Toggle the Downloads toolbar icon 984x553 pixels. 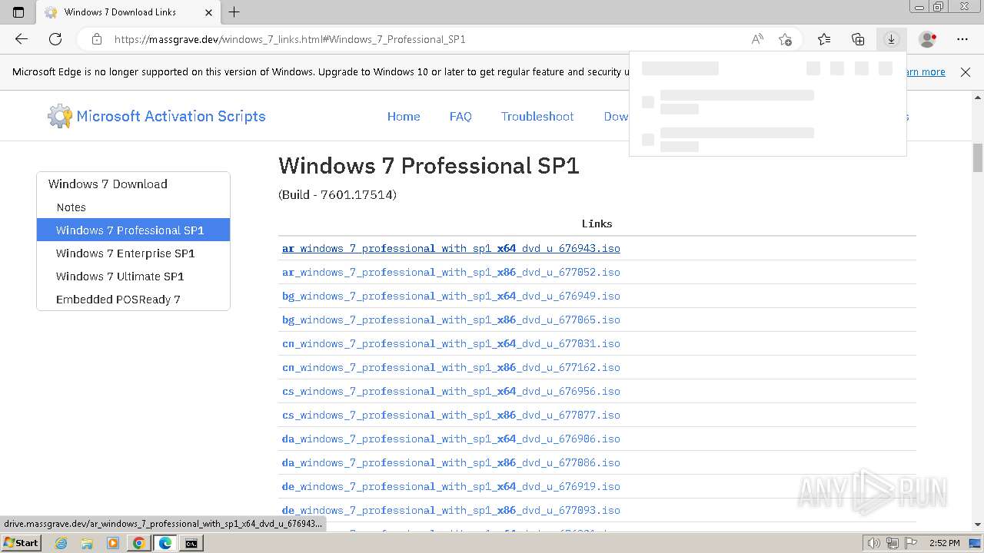tap(891, 39)
